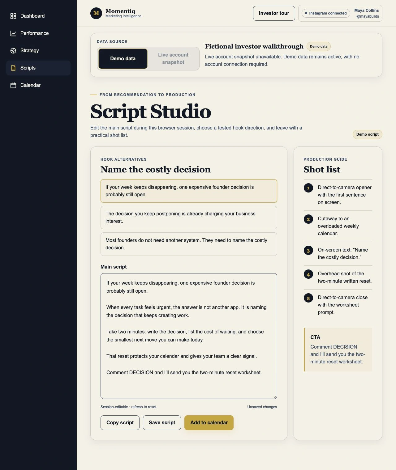Click the Instagram connected status badge
The height and width of the screenshot is (470, 396).
click(326, 13)
